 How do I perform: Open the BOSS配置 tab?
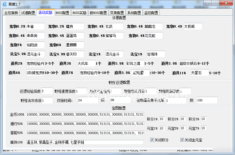[62, 13]
